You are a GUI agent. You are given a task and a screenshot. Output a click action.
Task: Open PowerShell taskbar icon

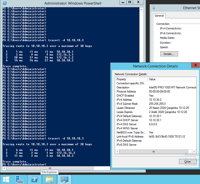tap(35, 180)
